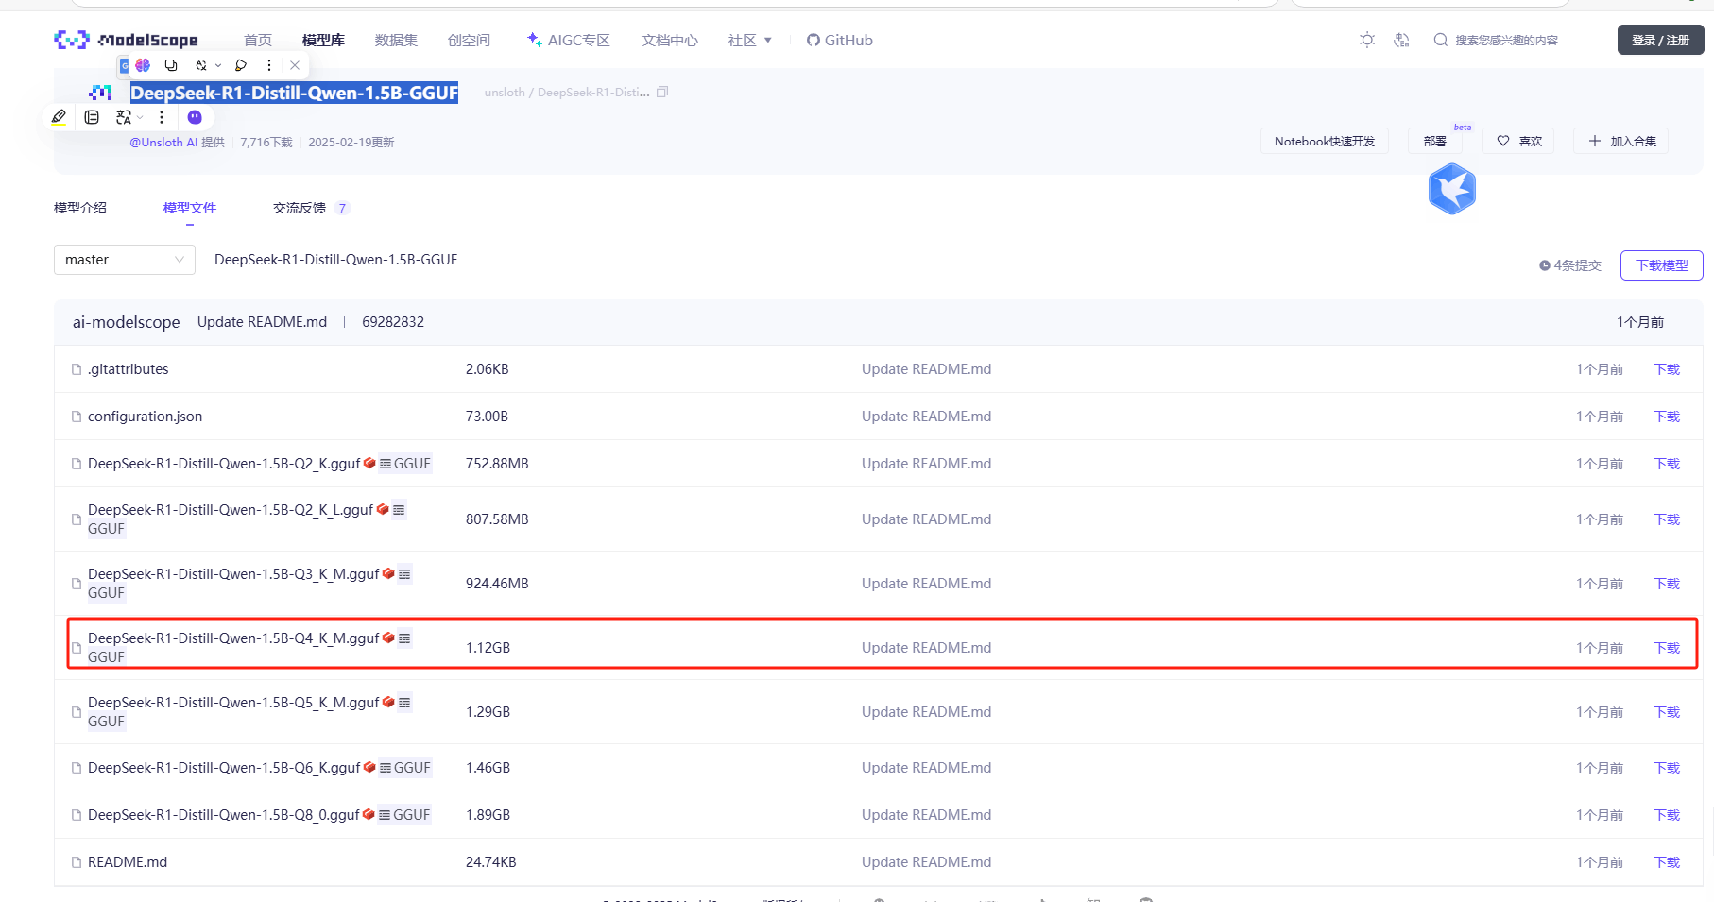Image resolution: width=1714 pixels, height=902 pixels.
Task: Click the GGUF tag on the Q8_0.gguf row
Action: [x=403, y=815]
